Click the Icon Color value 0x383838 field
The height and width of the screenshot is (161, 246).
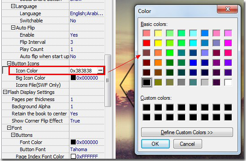click(83, 71)
